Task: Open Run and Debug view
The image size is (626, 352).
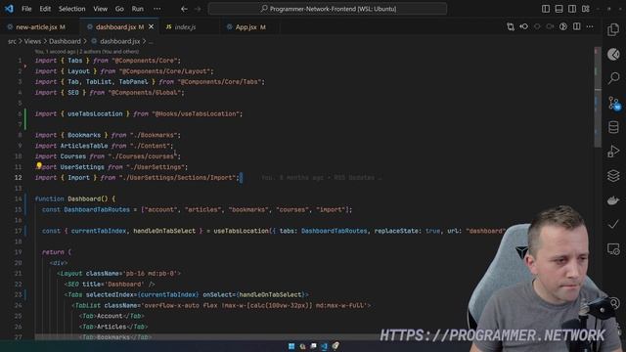Action: (x=613, y=152)
